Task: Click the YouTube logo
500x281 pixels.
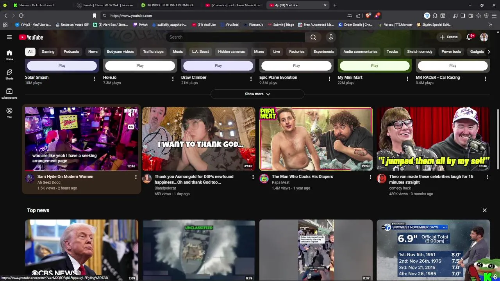Action: click(x=31, y=37)
